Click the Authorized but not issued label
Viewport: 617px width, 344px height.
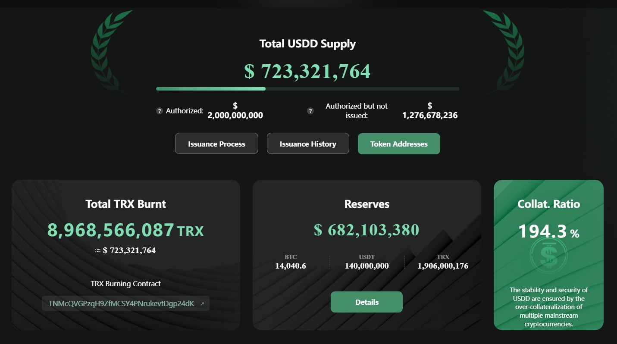357,111
